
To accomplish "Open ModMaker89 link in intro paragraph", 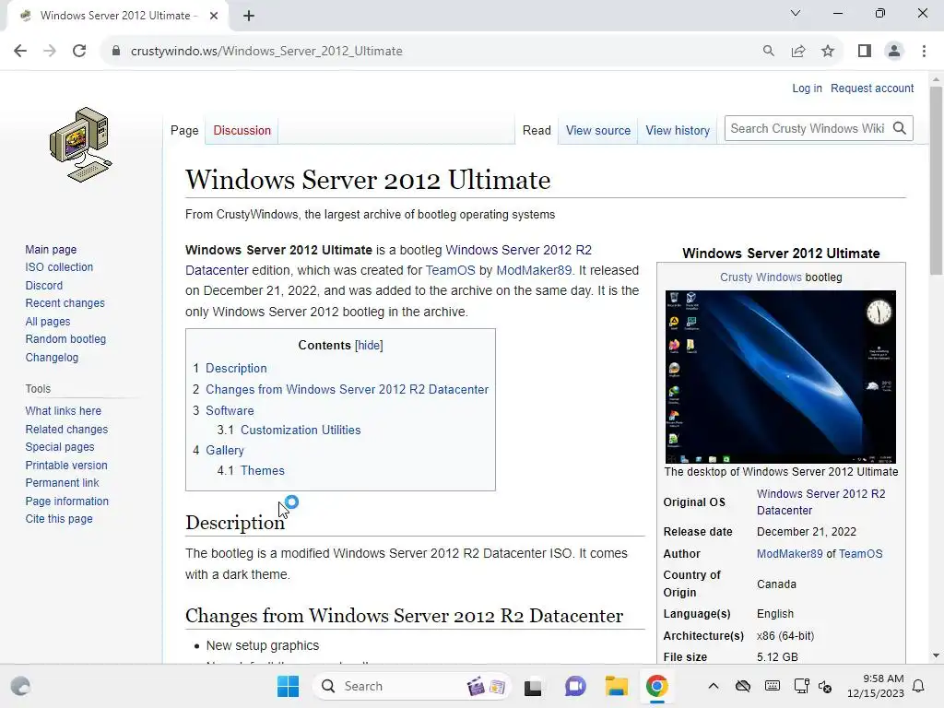I will click(x=534, y=270).
